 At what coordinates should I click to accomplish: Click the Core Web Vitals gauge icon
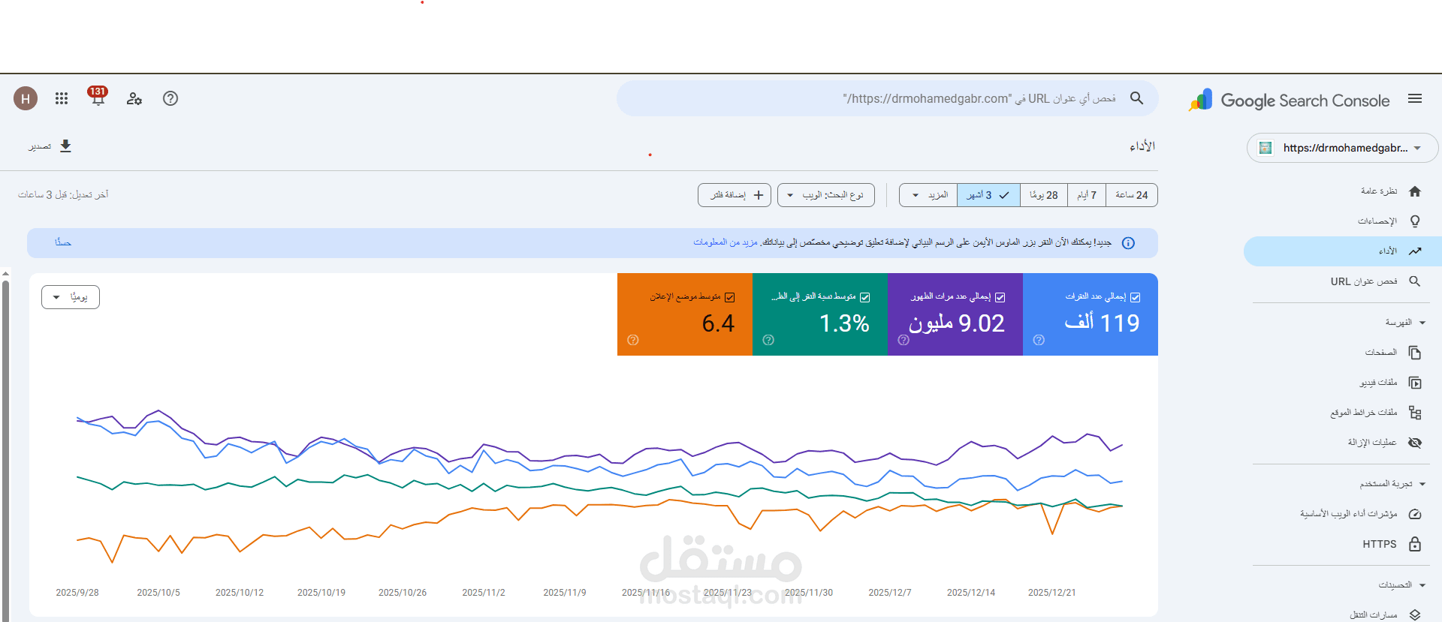pos(1415,514)
